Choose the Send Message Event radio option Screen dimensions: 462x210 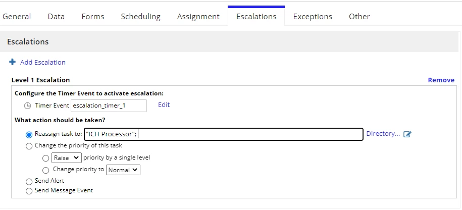click(x=29, y=191)
